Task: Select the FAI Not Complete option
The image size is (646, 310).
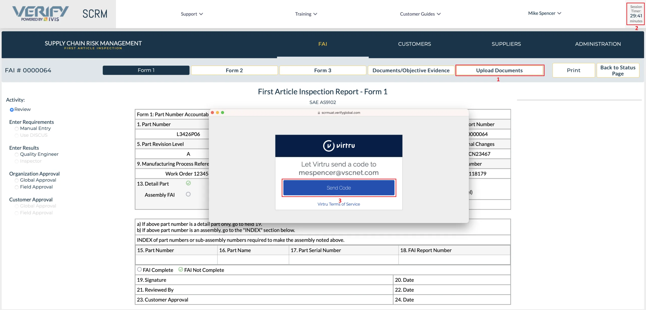Action: coord(181,269)
